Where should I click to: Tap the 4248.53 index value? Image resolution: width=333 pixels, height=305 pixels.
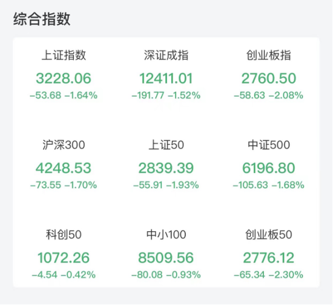tap(64, 168)
